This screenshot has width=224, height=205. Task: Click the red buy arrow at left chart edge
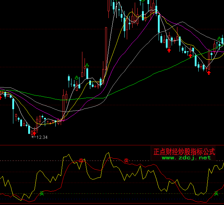pos(1,97)
